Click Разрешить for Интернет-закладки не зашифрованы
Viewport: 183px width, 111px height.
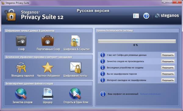pos(168,80)
